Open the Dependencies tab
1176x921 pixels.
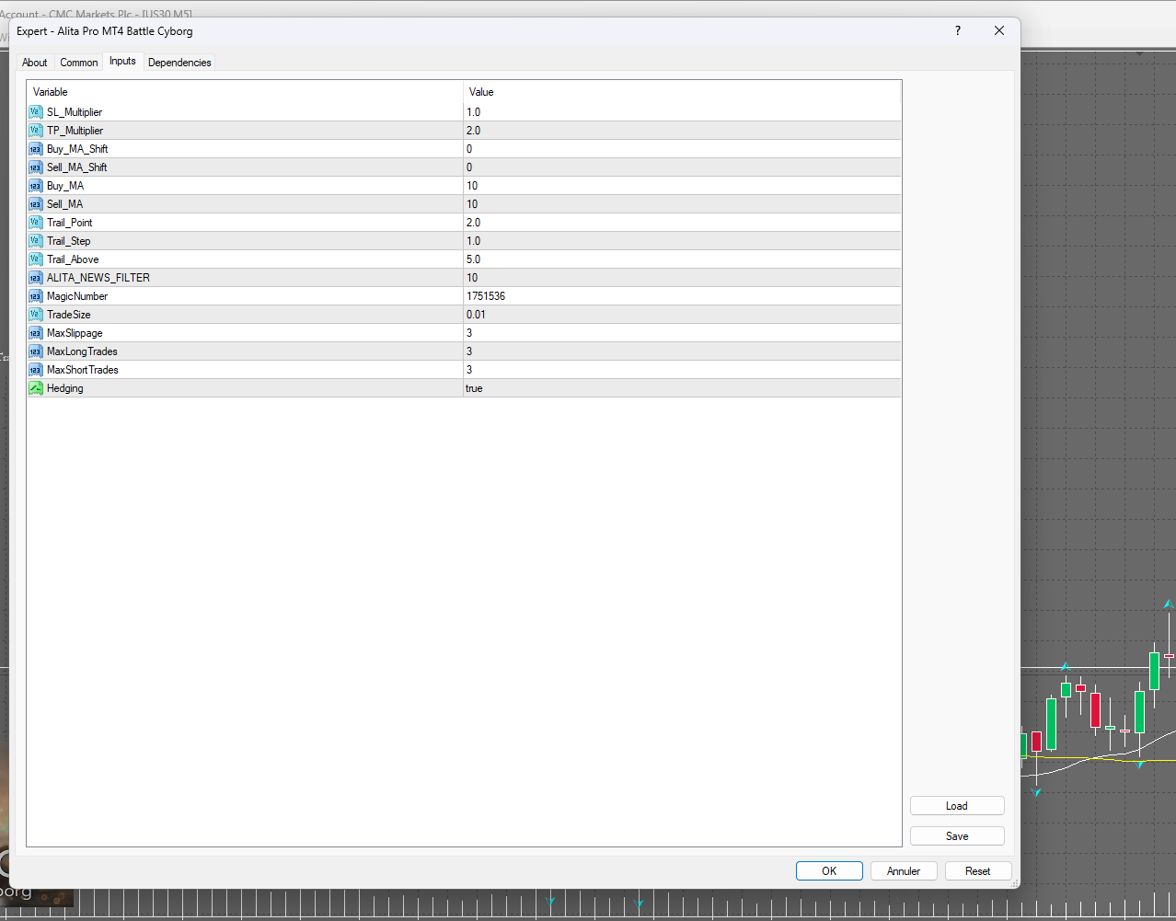coord(179,63)
